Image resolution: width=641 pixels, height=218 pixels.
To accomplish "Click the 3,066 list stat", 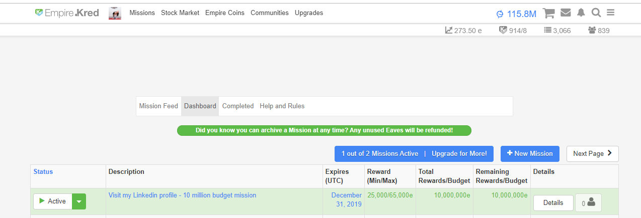I will click(557, 30).
